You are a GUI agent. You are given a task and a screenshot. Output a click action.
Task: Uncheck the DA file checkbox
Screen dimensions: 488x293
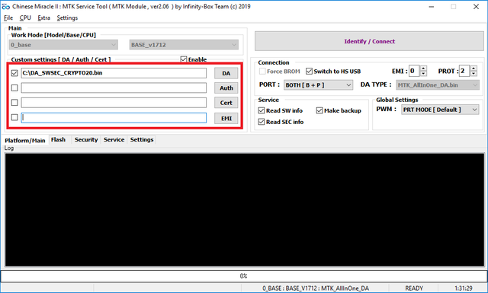coord(14,73)
